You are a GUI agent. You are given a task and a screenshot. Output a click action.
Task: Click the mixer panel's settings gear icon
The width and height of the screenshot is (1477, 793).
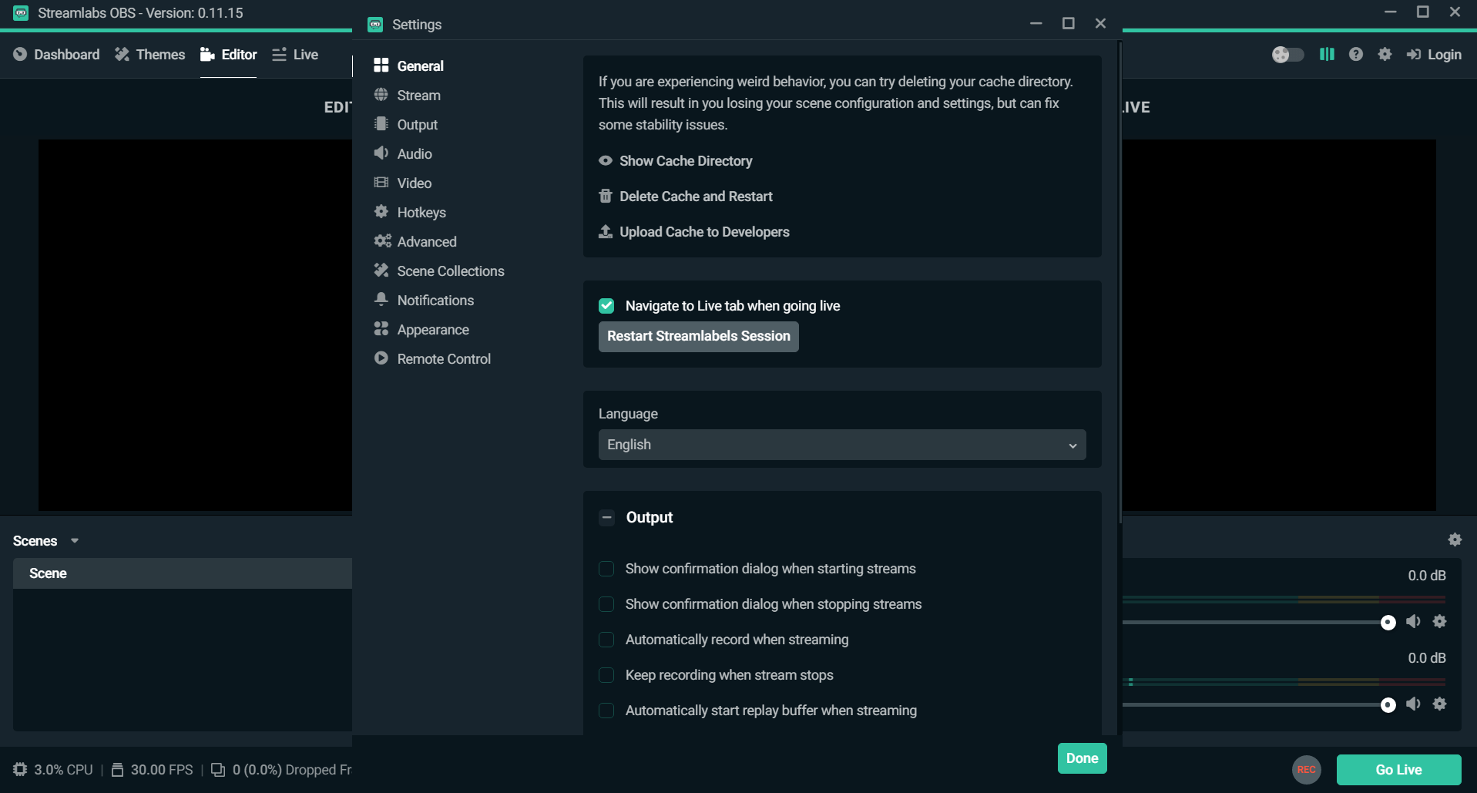coord(1455,539)
